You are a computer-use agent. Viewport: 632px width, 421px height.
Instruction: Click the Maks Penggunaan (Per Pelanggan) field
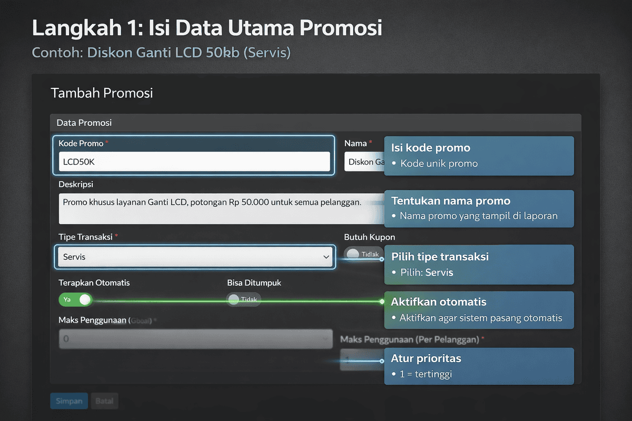tap(363, 362)
